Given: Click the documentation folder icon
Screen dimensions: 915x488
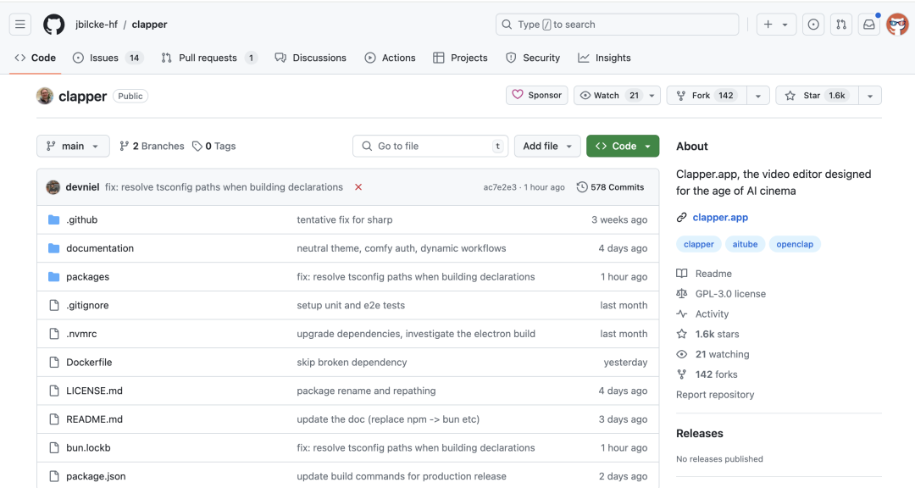Looking at the screenshot, I should (53, 248).
